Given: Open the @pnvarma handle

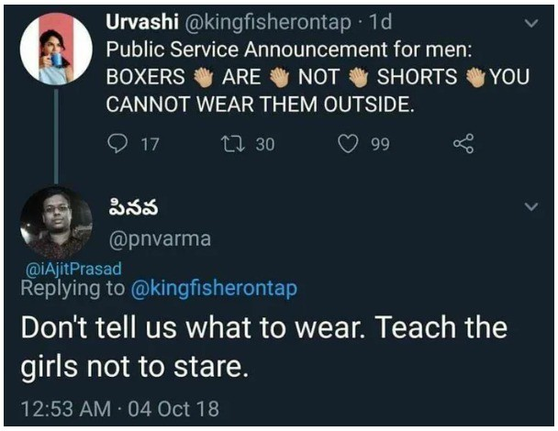Looking at the screenshot, I should [x=160, y=238].
